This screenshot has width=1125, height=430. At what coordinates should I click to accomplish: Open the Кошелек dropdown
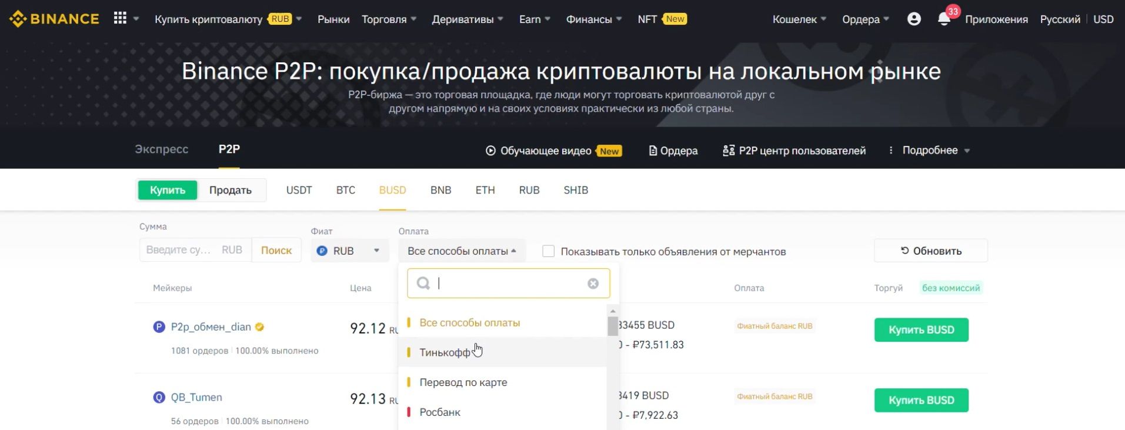799,19
